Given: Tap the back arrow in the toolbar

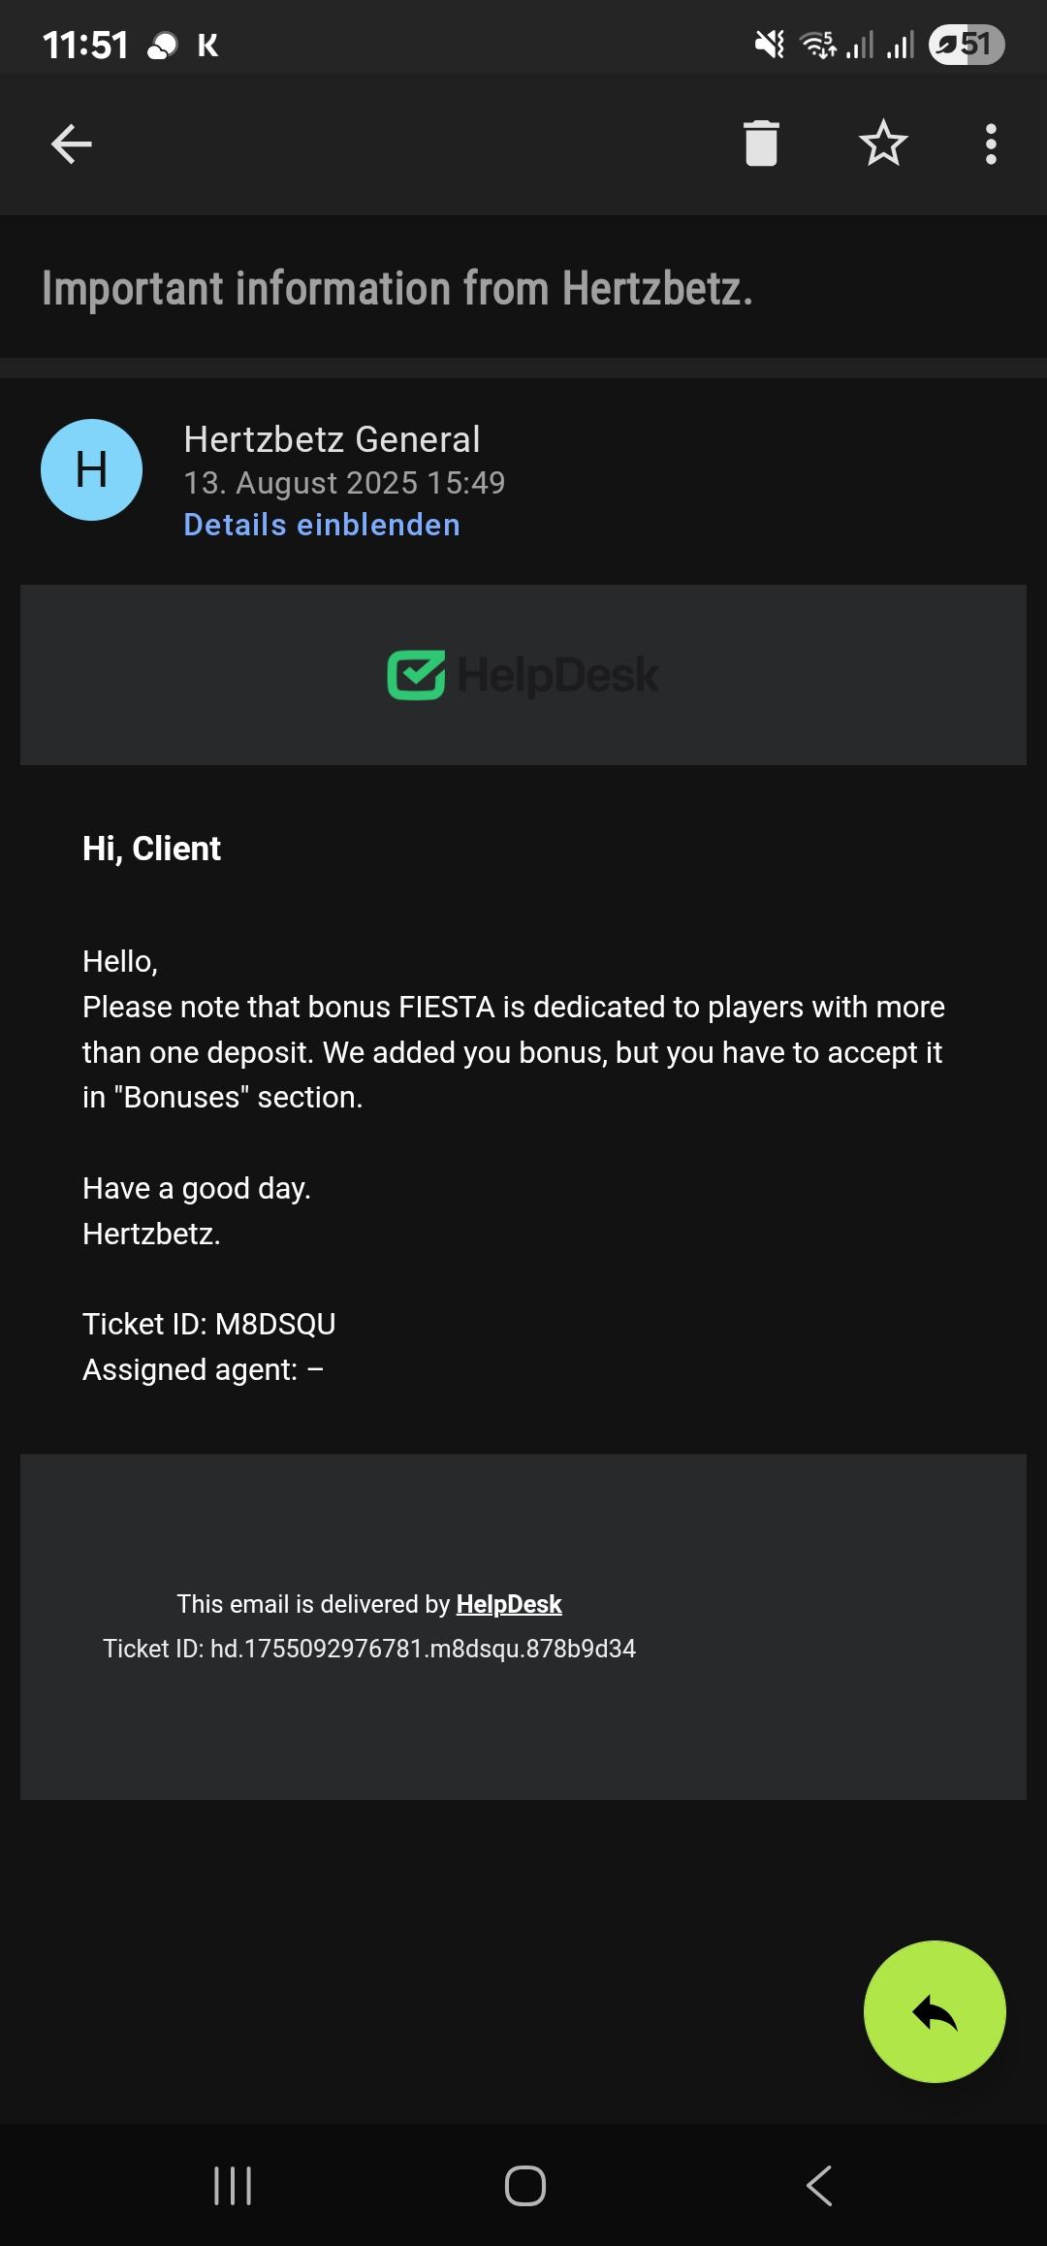Looking at the screenshot, I should pyautogui.click(x=72, y=144).
